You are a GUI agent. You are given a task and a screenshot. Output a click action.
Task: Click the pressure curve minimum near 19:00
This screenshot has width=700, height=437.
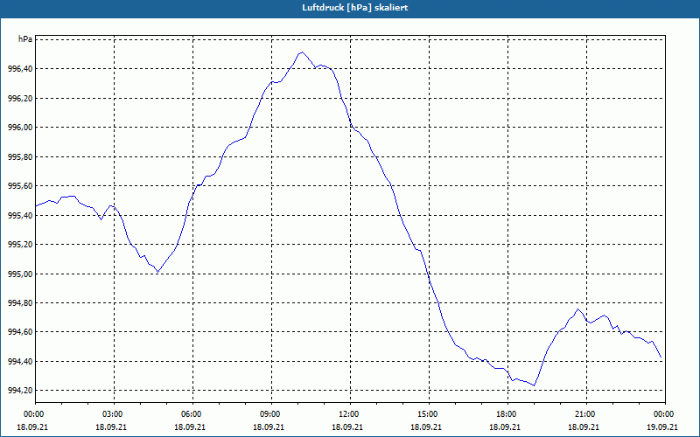(535, 385)
